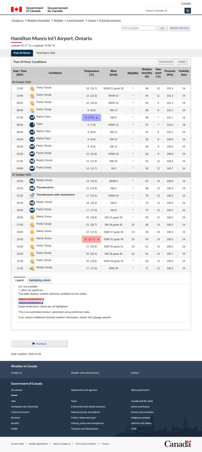The image size is (202, 452).
Task: Open the Social media footer link
Action: pos(17,444)
